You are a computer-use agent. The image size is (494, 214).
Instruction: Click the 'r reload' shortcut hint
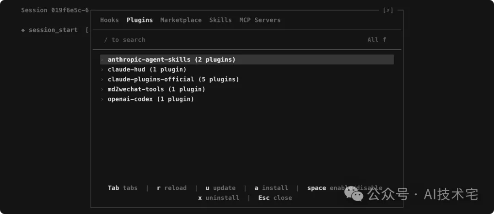pos(172,188)
